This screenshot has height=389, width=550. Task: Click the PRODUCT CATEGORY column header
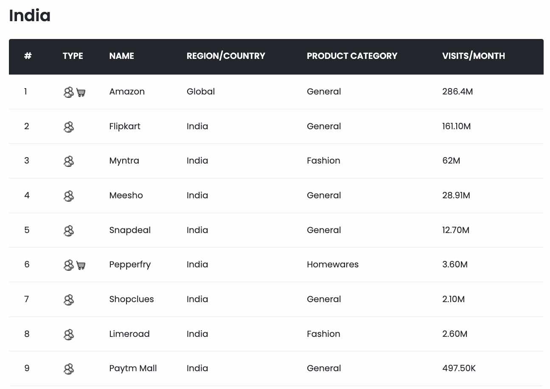coord(352,56)
